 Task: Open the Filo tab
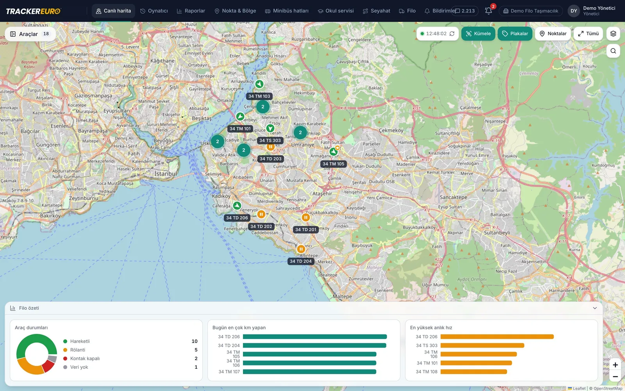(x=407, y=11)
